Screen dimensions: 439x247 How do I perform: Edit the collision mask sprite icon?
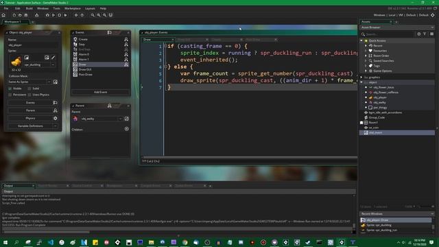56,82
